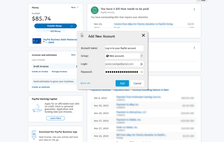Click the copy icon in Login field

click(141, 64)
